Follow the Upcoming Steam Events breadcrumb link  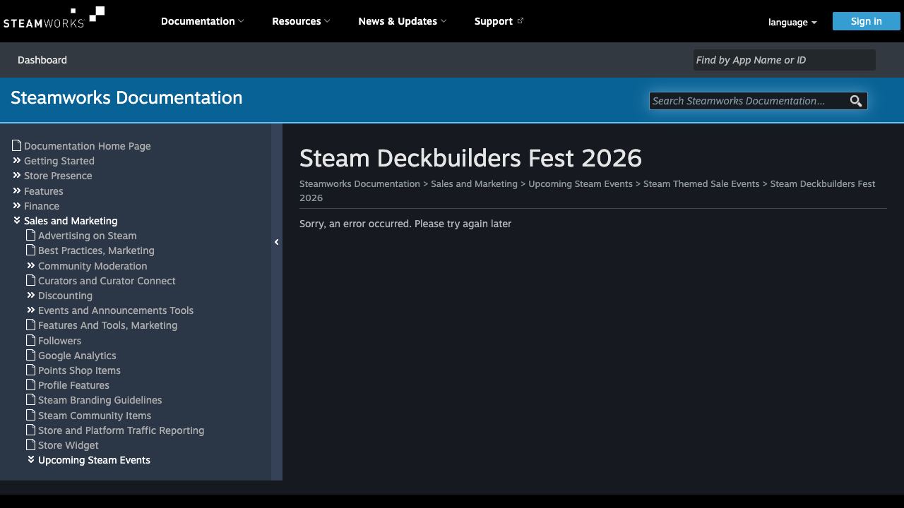coord(581,183)
